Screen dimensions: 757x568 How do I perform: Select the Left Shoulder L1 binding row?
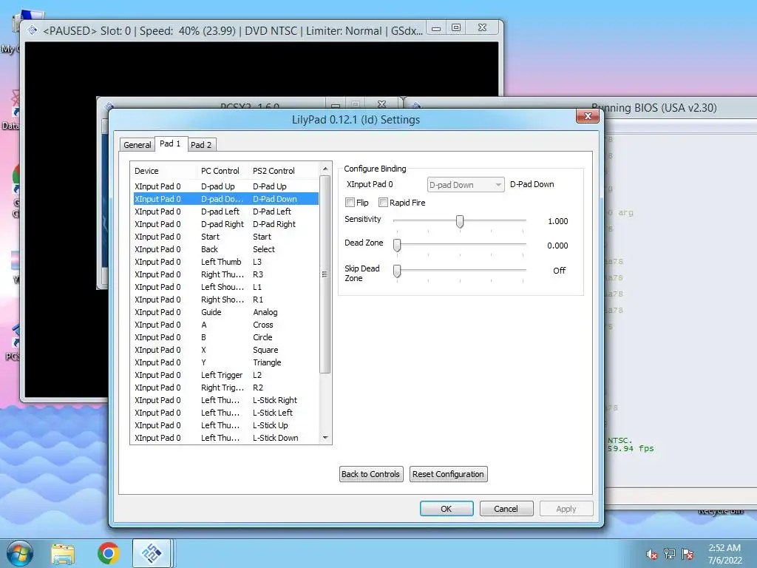(225, 287)
